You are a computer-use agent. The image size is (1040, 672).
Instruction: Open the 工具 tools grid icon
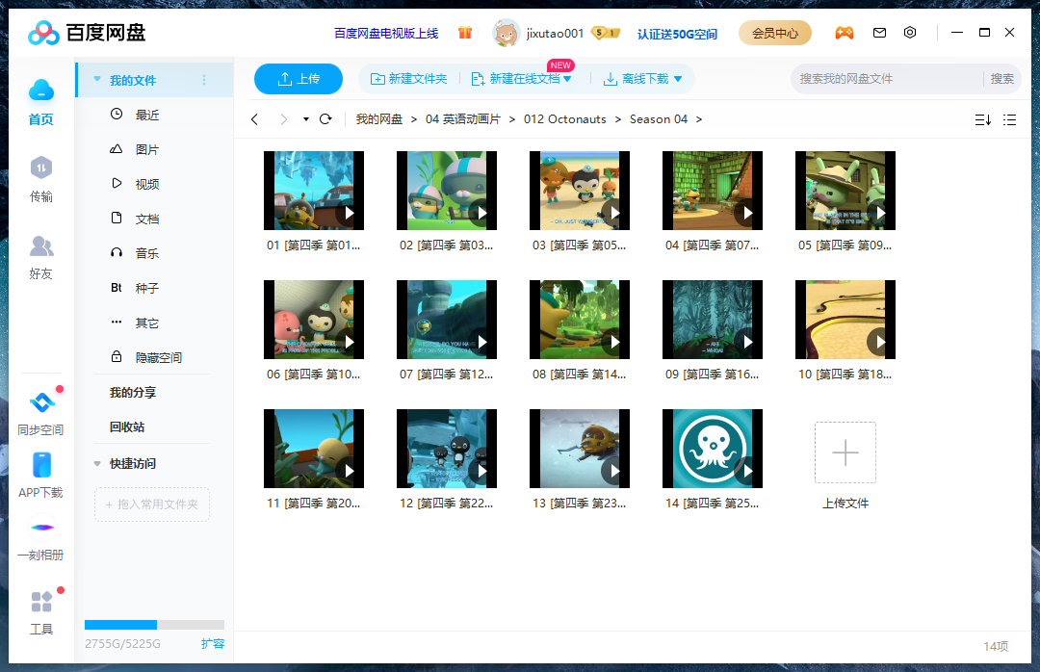coord(41,602)
